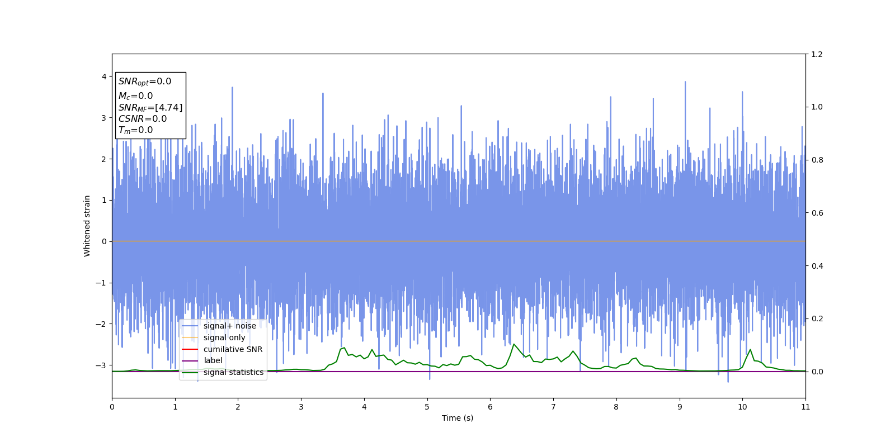Click the purple label legend line
The image size is (895, 447).
pos(190,361)
